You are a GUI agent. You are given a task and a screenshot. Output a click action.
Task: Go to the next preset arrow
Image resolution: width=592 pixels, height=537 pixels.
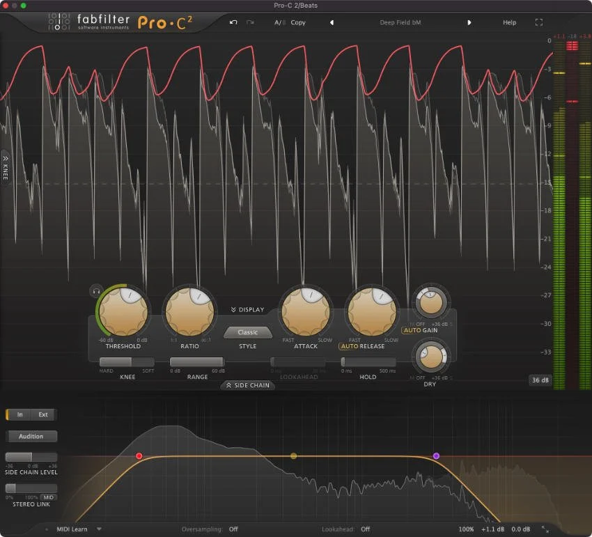point(469,23)
